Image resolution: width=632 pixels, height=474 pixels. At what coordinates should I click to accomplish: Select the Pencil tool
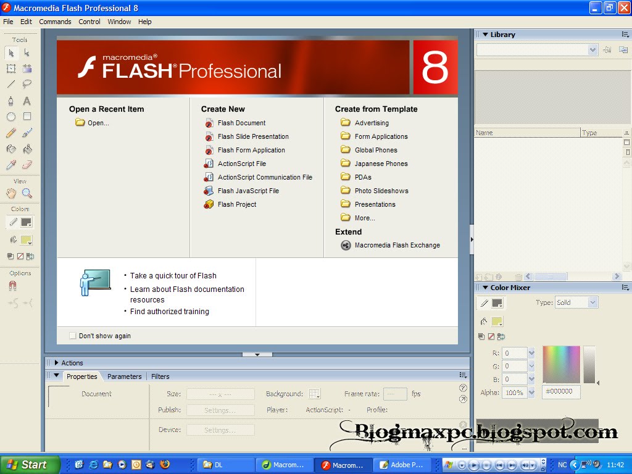click(11, 133)
